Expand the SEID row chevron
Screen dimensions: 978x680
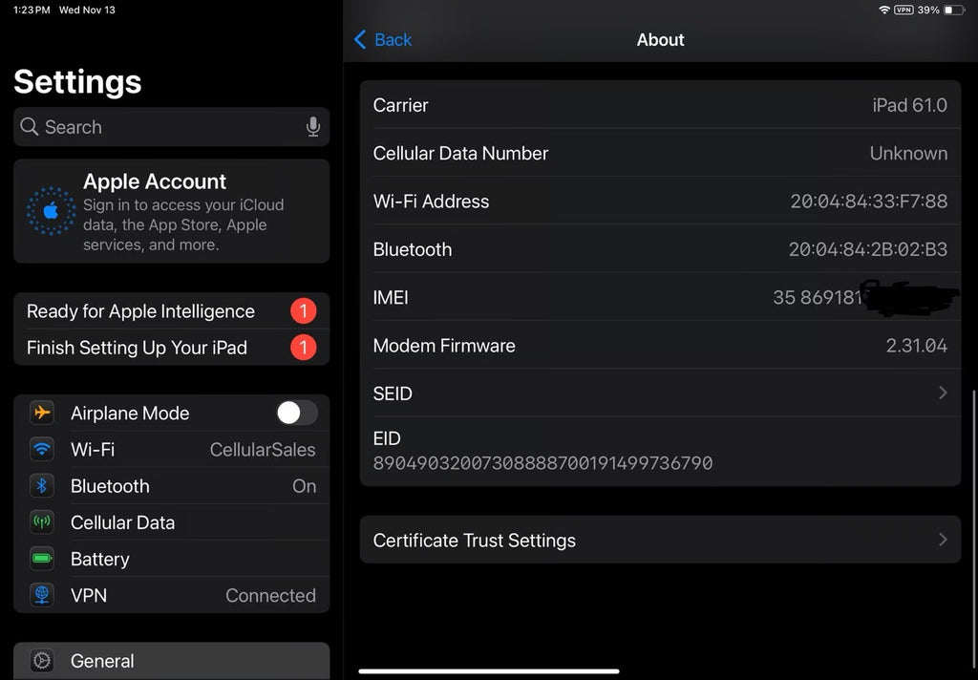pos(943,393)
